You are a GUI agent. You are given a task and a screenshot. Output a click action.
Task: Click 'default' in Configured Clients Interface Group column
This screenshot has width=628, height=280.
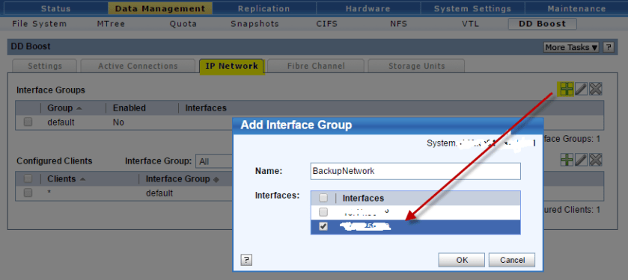click(x=159, y=193)
